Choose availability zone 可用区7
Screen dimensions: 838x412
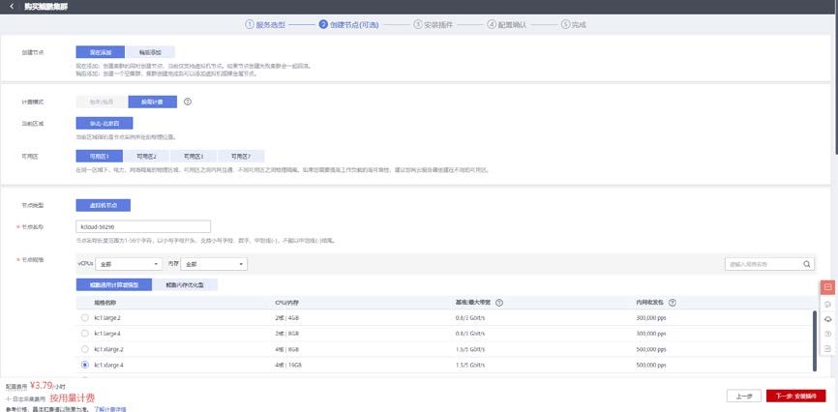click(241, 156)
